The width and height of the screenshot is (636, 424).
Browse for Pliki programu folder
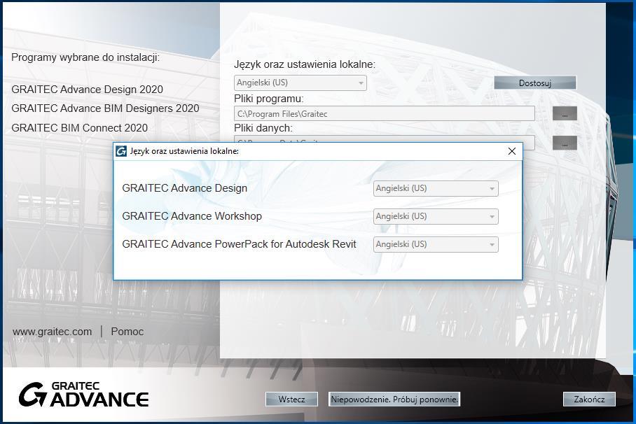click(565, 114)
